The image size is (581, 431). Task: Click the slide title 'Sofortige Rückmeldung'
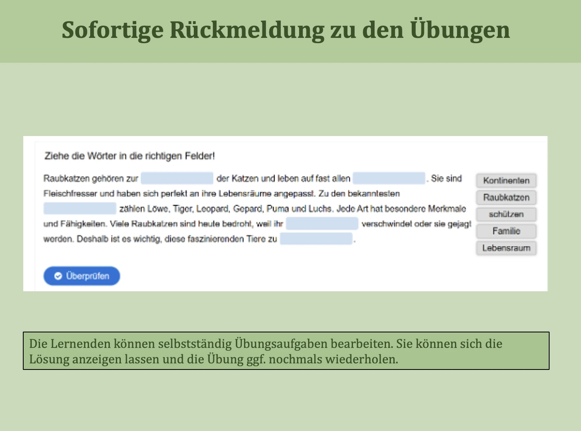click(286, 30)
